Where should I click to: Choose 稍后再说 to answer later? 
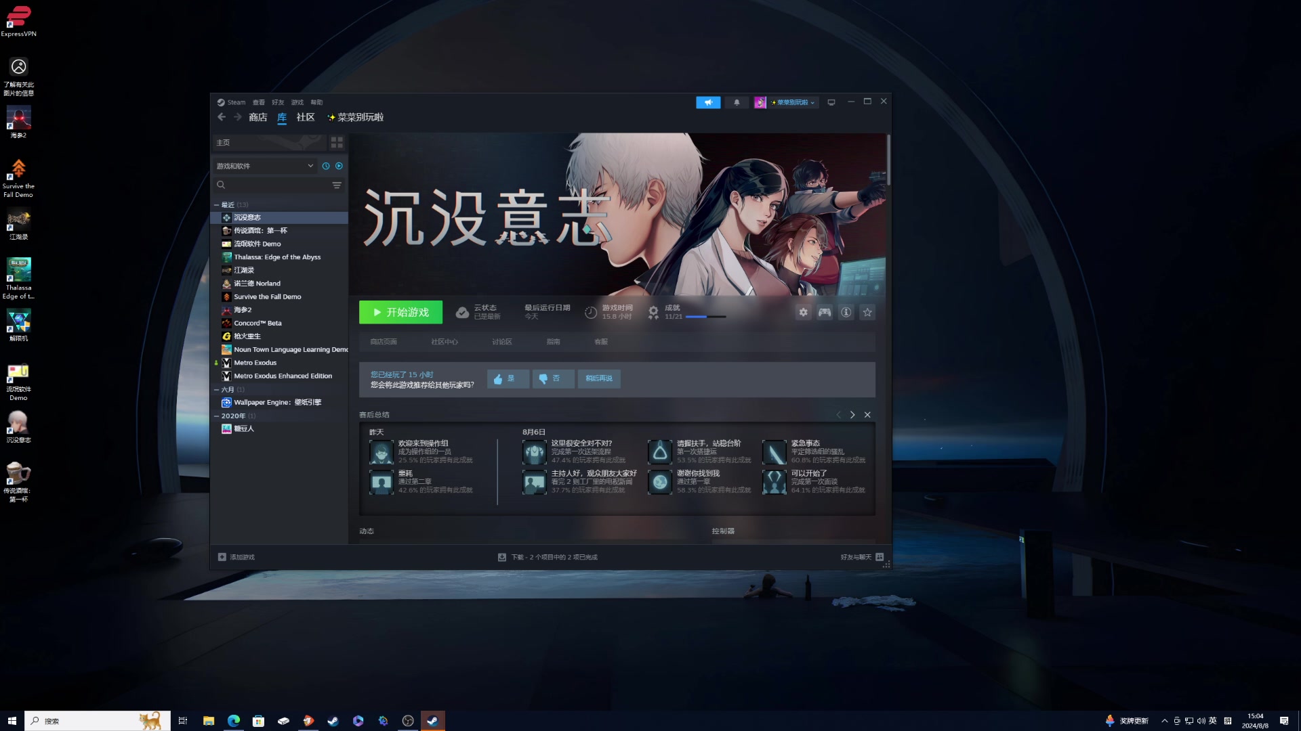pyautogui.click(x=599, y=379)
